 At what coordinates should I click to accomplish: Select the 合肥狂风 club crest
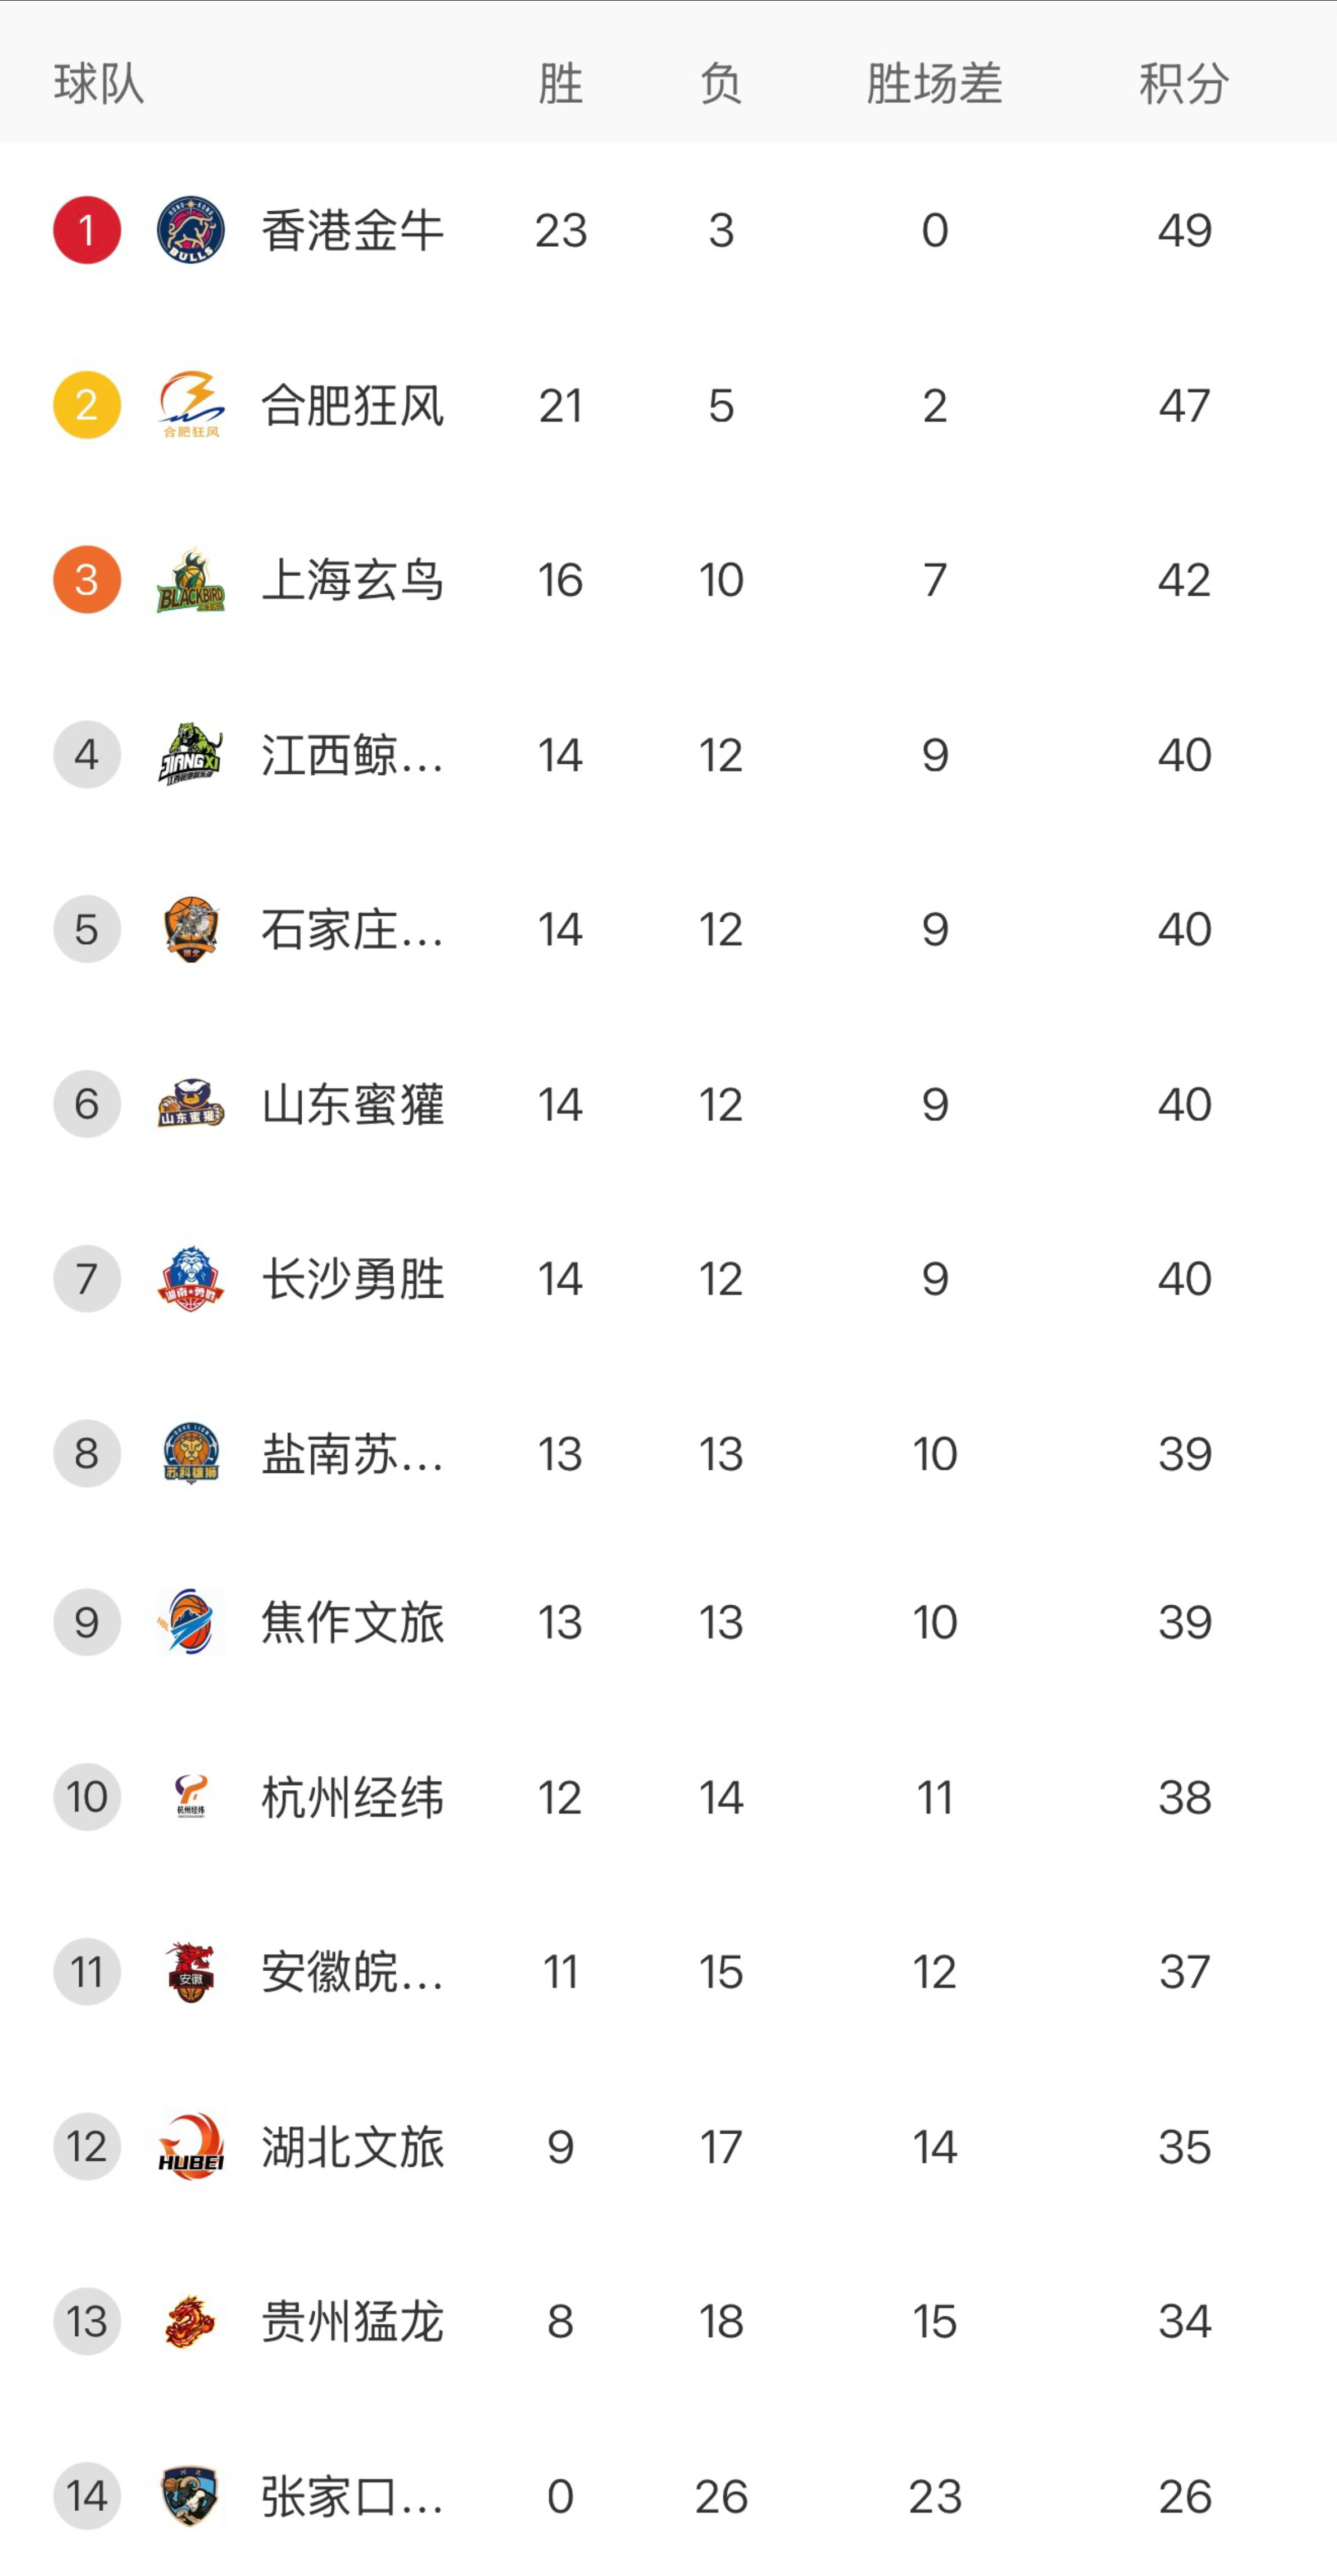190,404
